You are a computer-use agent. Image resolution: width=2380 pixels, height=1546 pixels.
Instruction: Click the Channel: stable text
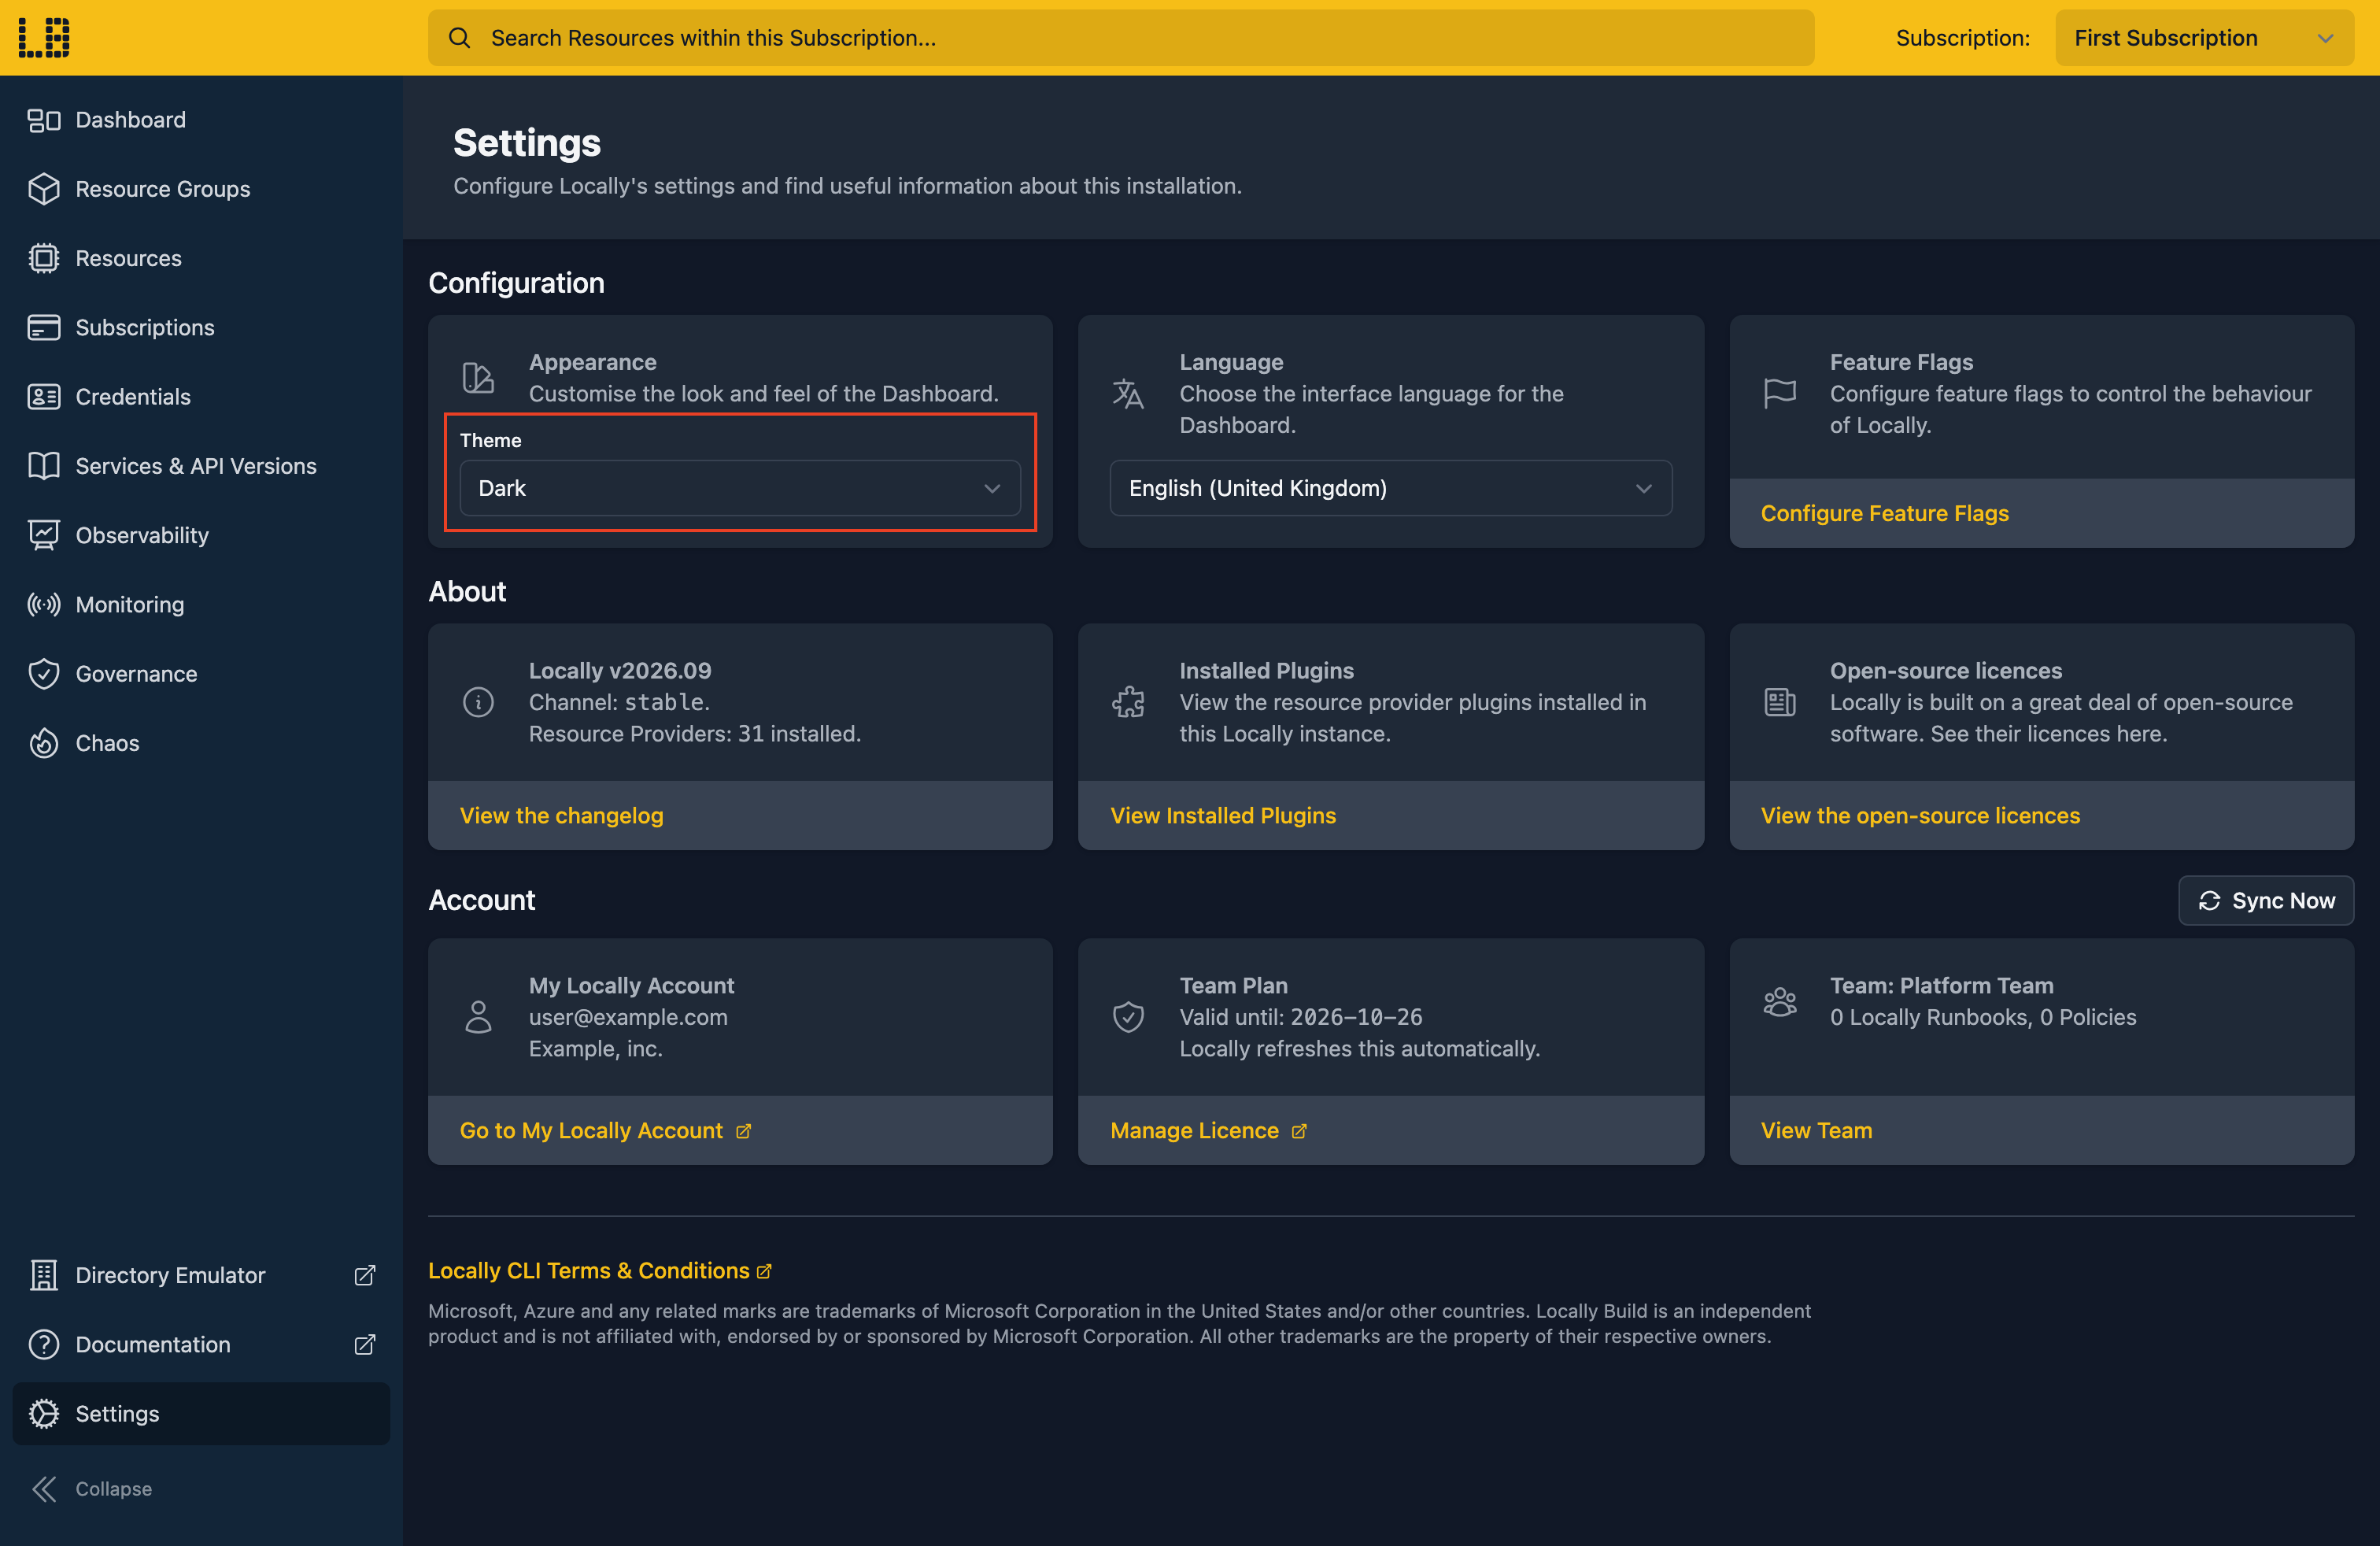(619, 702)
